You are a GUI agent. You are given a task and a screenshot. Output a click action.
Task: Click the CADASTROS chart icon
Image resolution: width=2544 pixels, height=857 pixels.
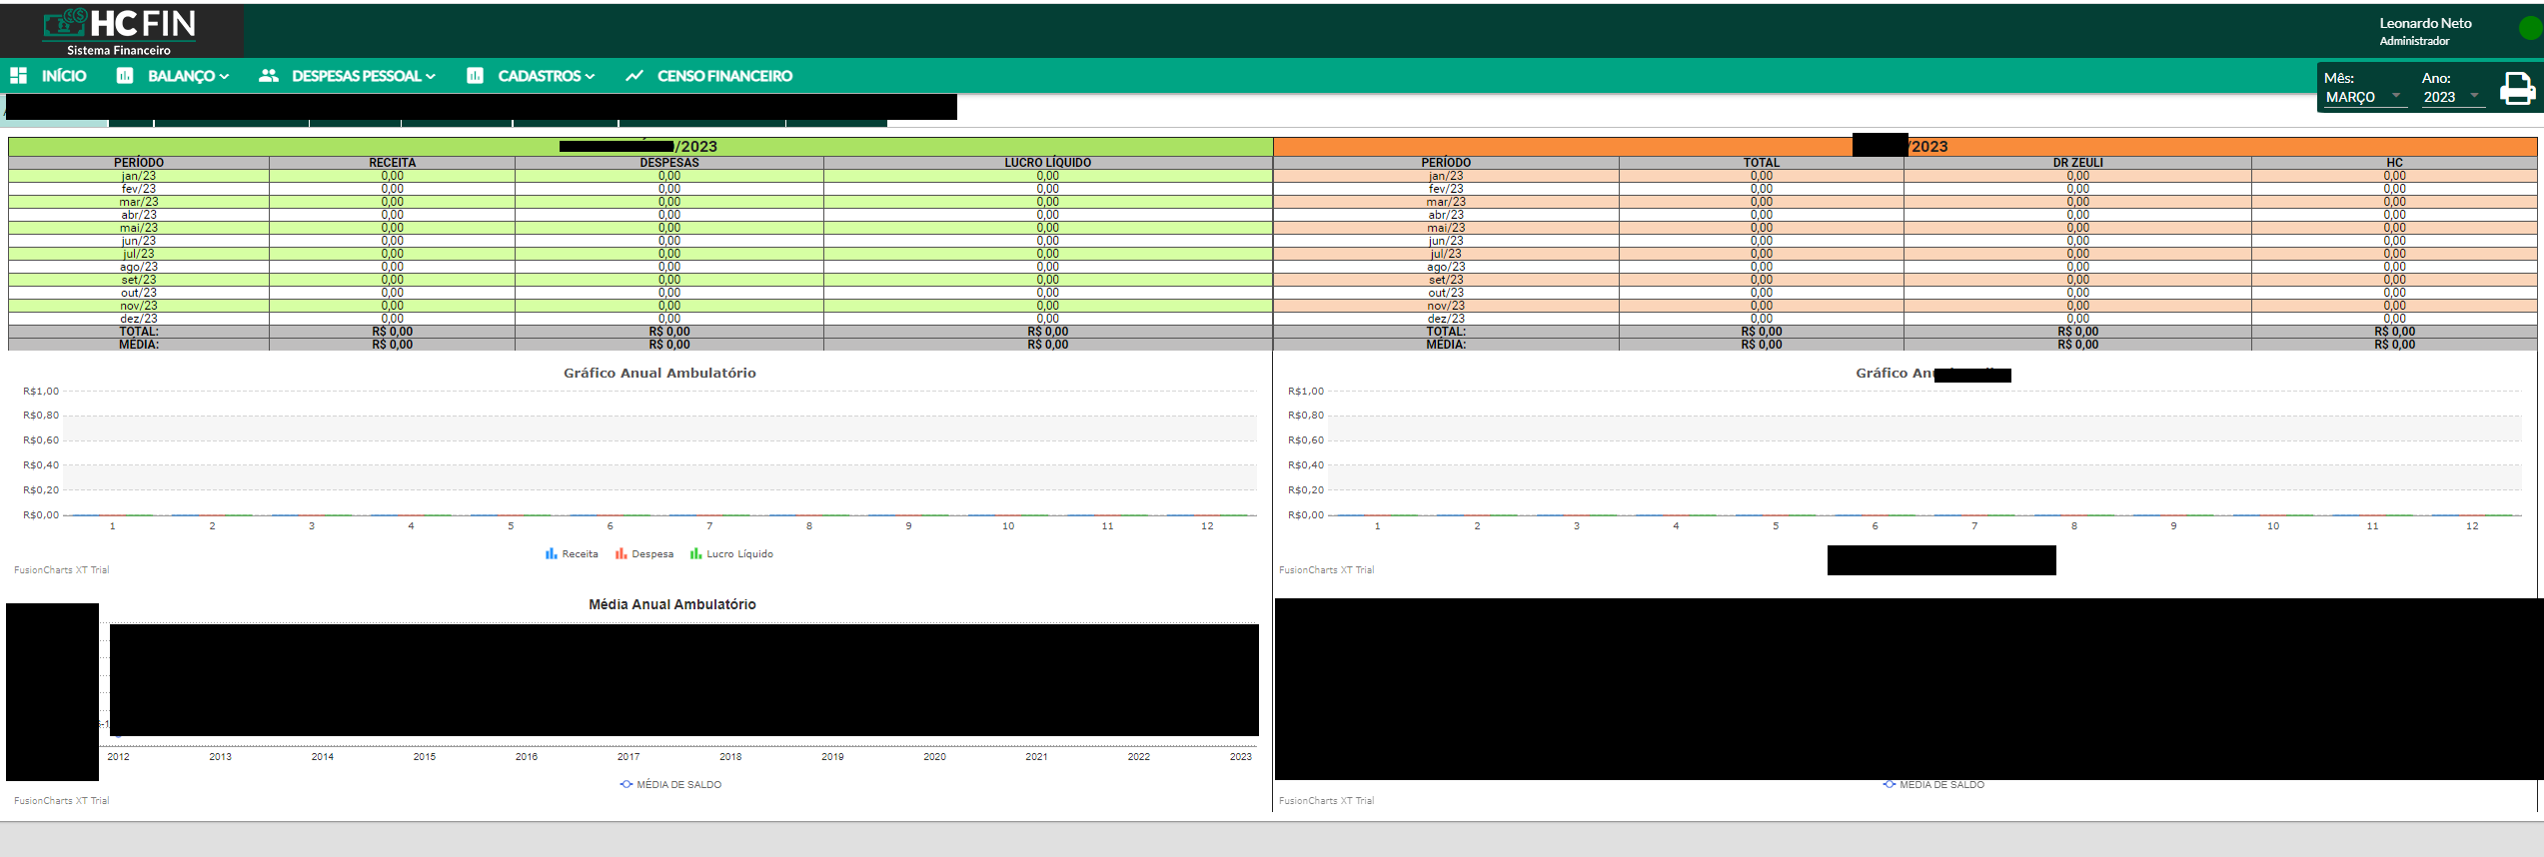coord(475,76)
